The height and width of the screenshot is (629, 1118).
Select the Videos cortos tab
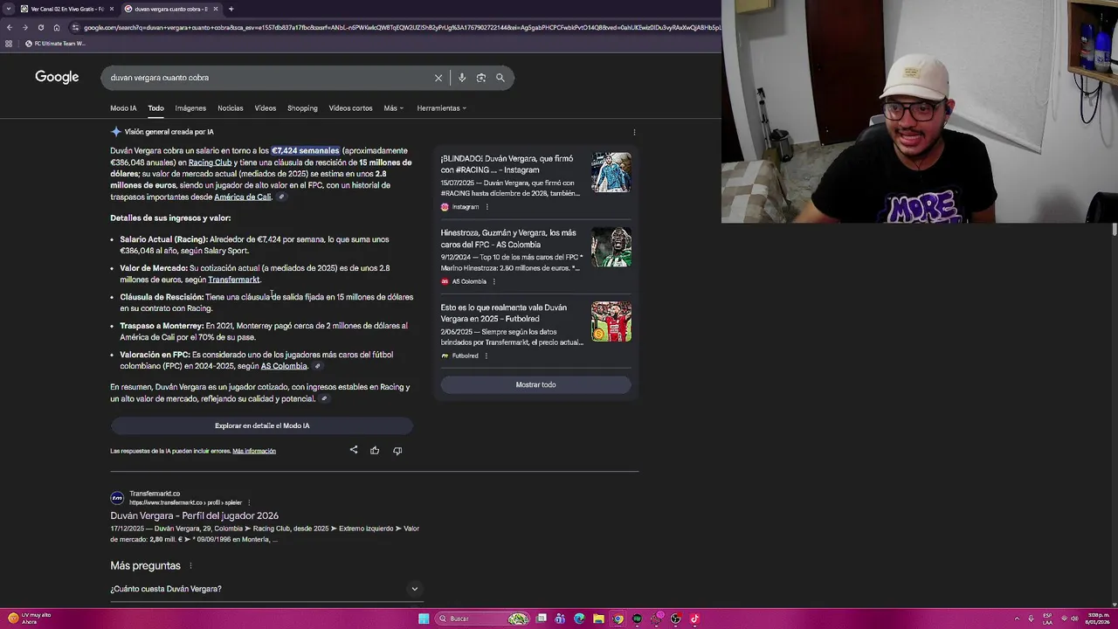point(350,108)
